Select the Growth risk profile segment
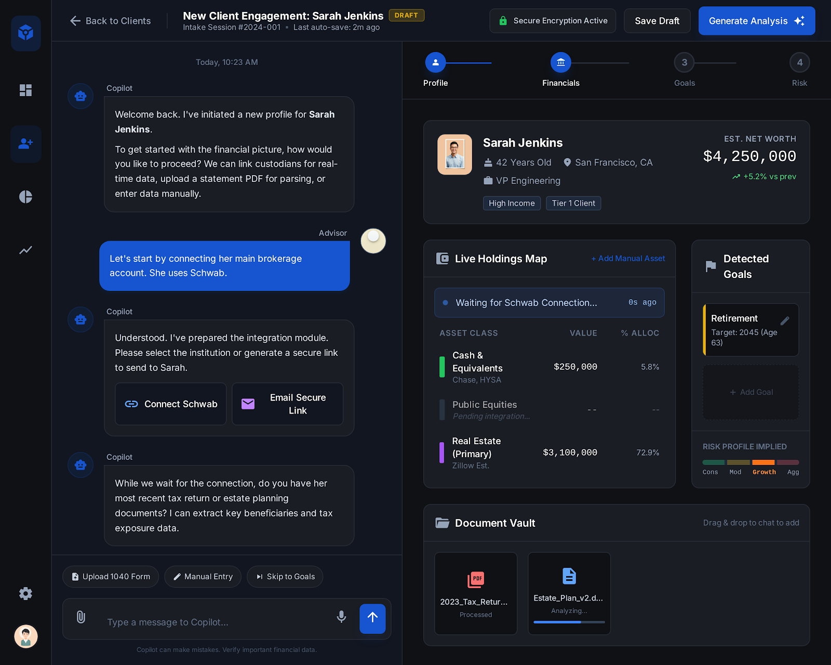The image size is (831, 665). [763, 463]
